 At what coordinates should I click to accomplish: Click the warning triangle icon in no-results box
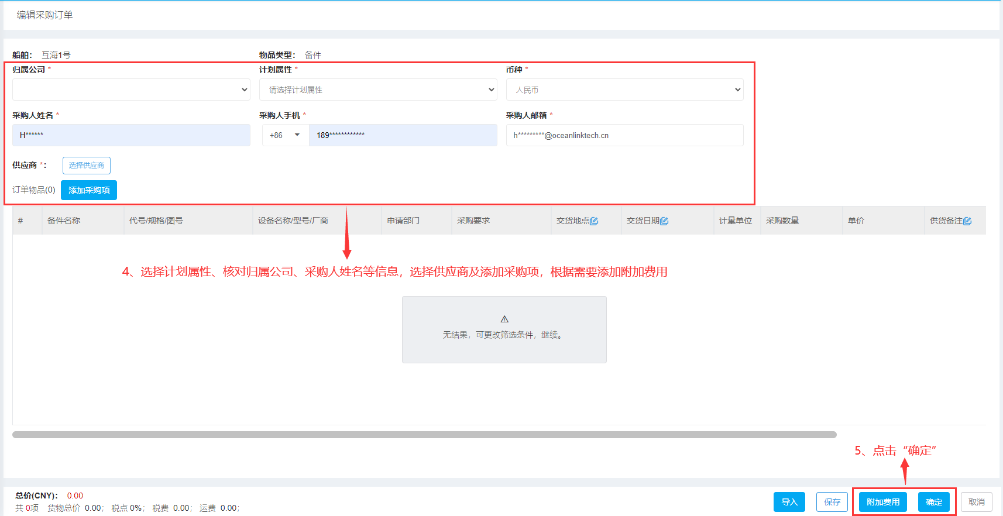click(x=504, y=319)
